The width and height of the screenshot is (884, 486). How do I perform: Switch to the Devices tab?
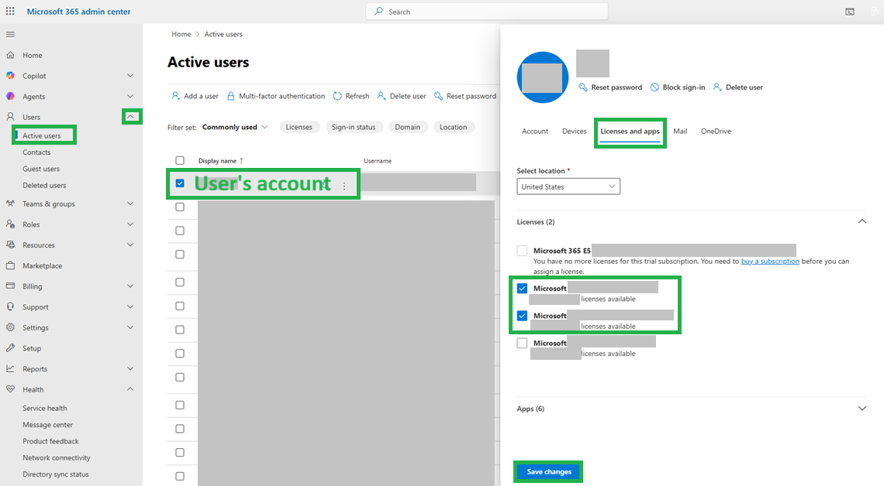pos(574,131)
